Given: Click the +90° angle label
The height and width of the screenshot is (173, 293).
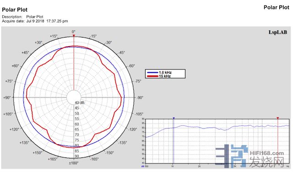Looking at the screenshot, I should click(7, 97).
